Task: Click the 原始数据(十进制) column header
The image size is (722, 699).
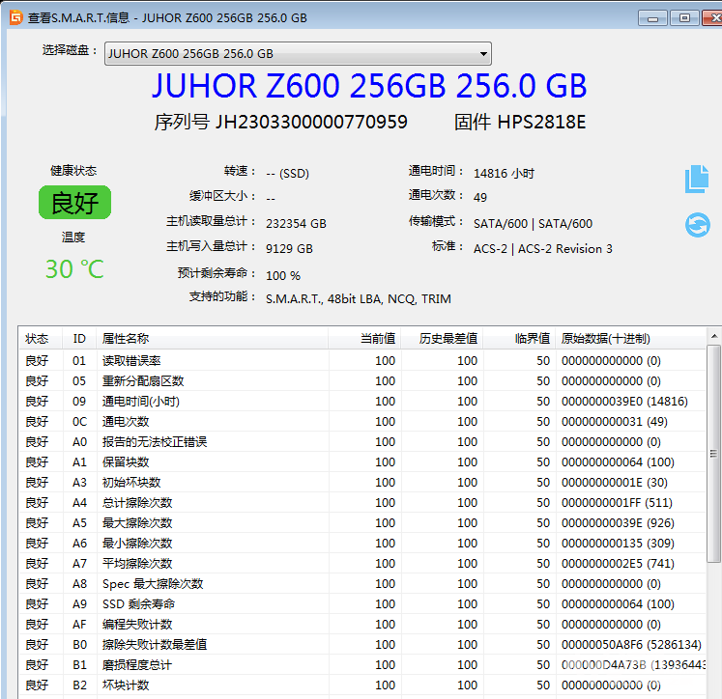Action: click(606, 339)
